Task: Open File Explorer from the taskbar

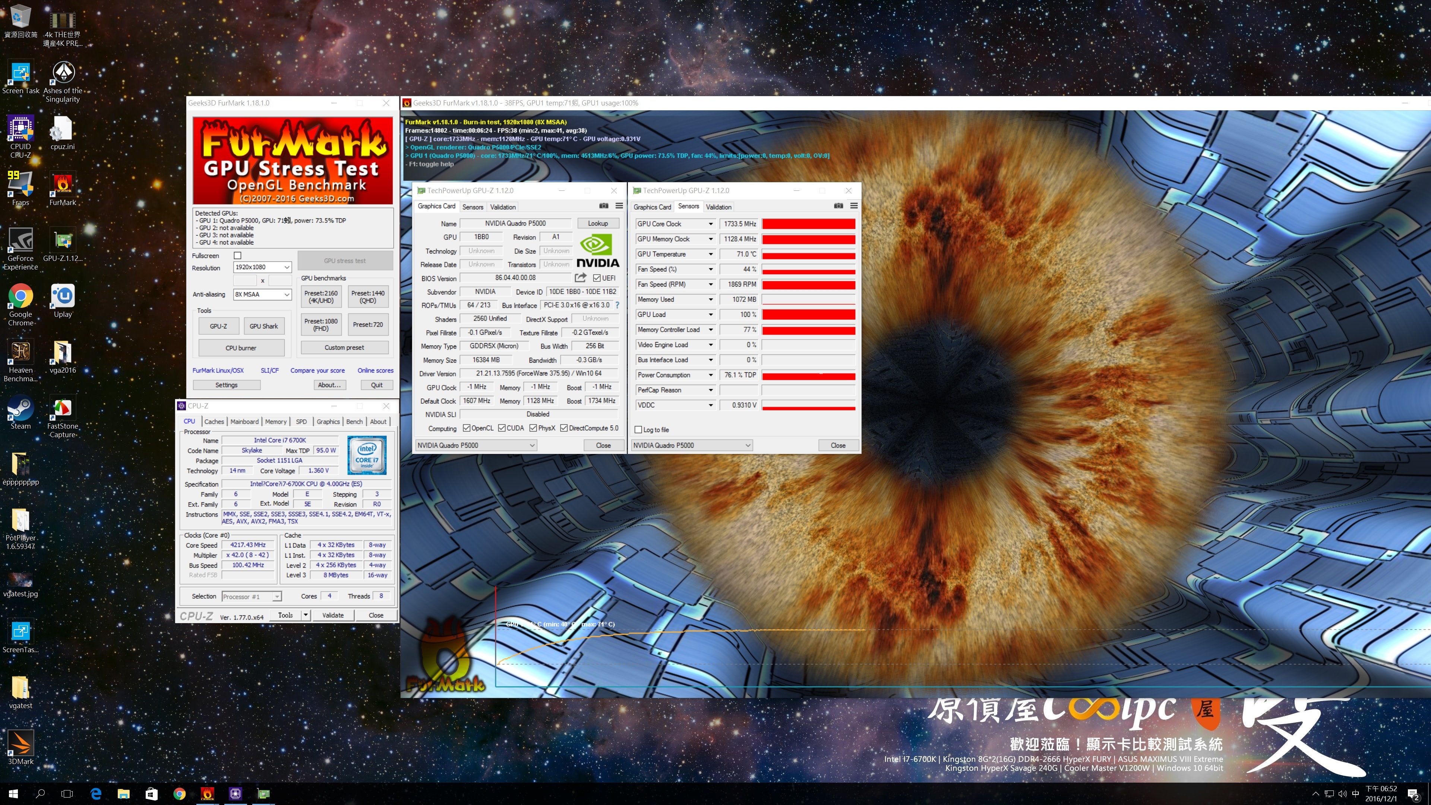Action: click(x=123, y=794)
